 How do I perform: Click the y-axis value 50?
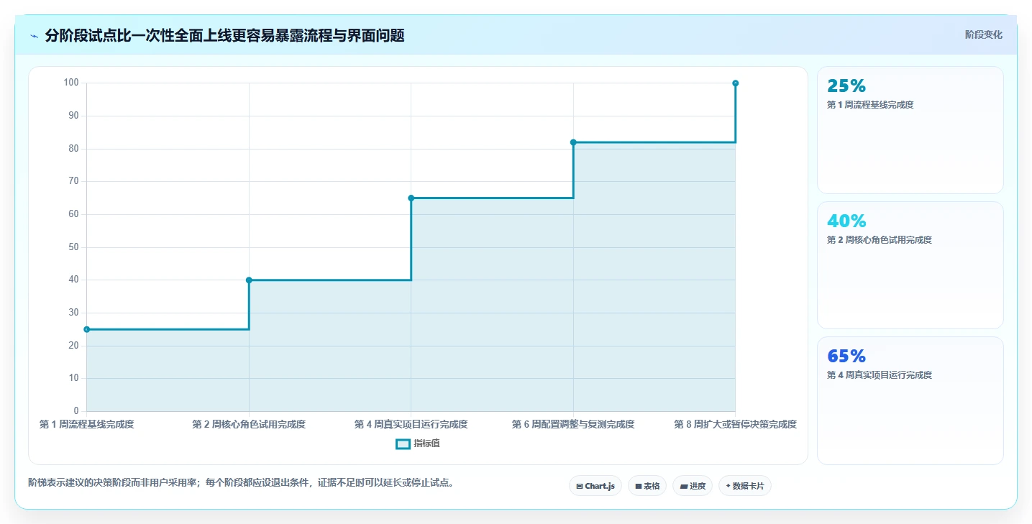pyautogui.click(x=73, y=247)
